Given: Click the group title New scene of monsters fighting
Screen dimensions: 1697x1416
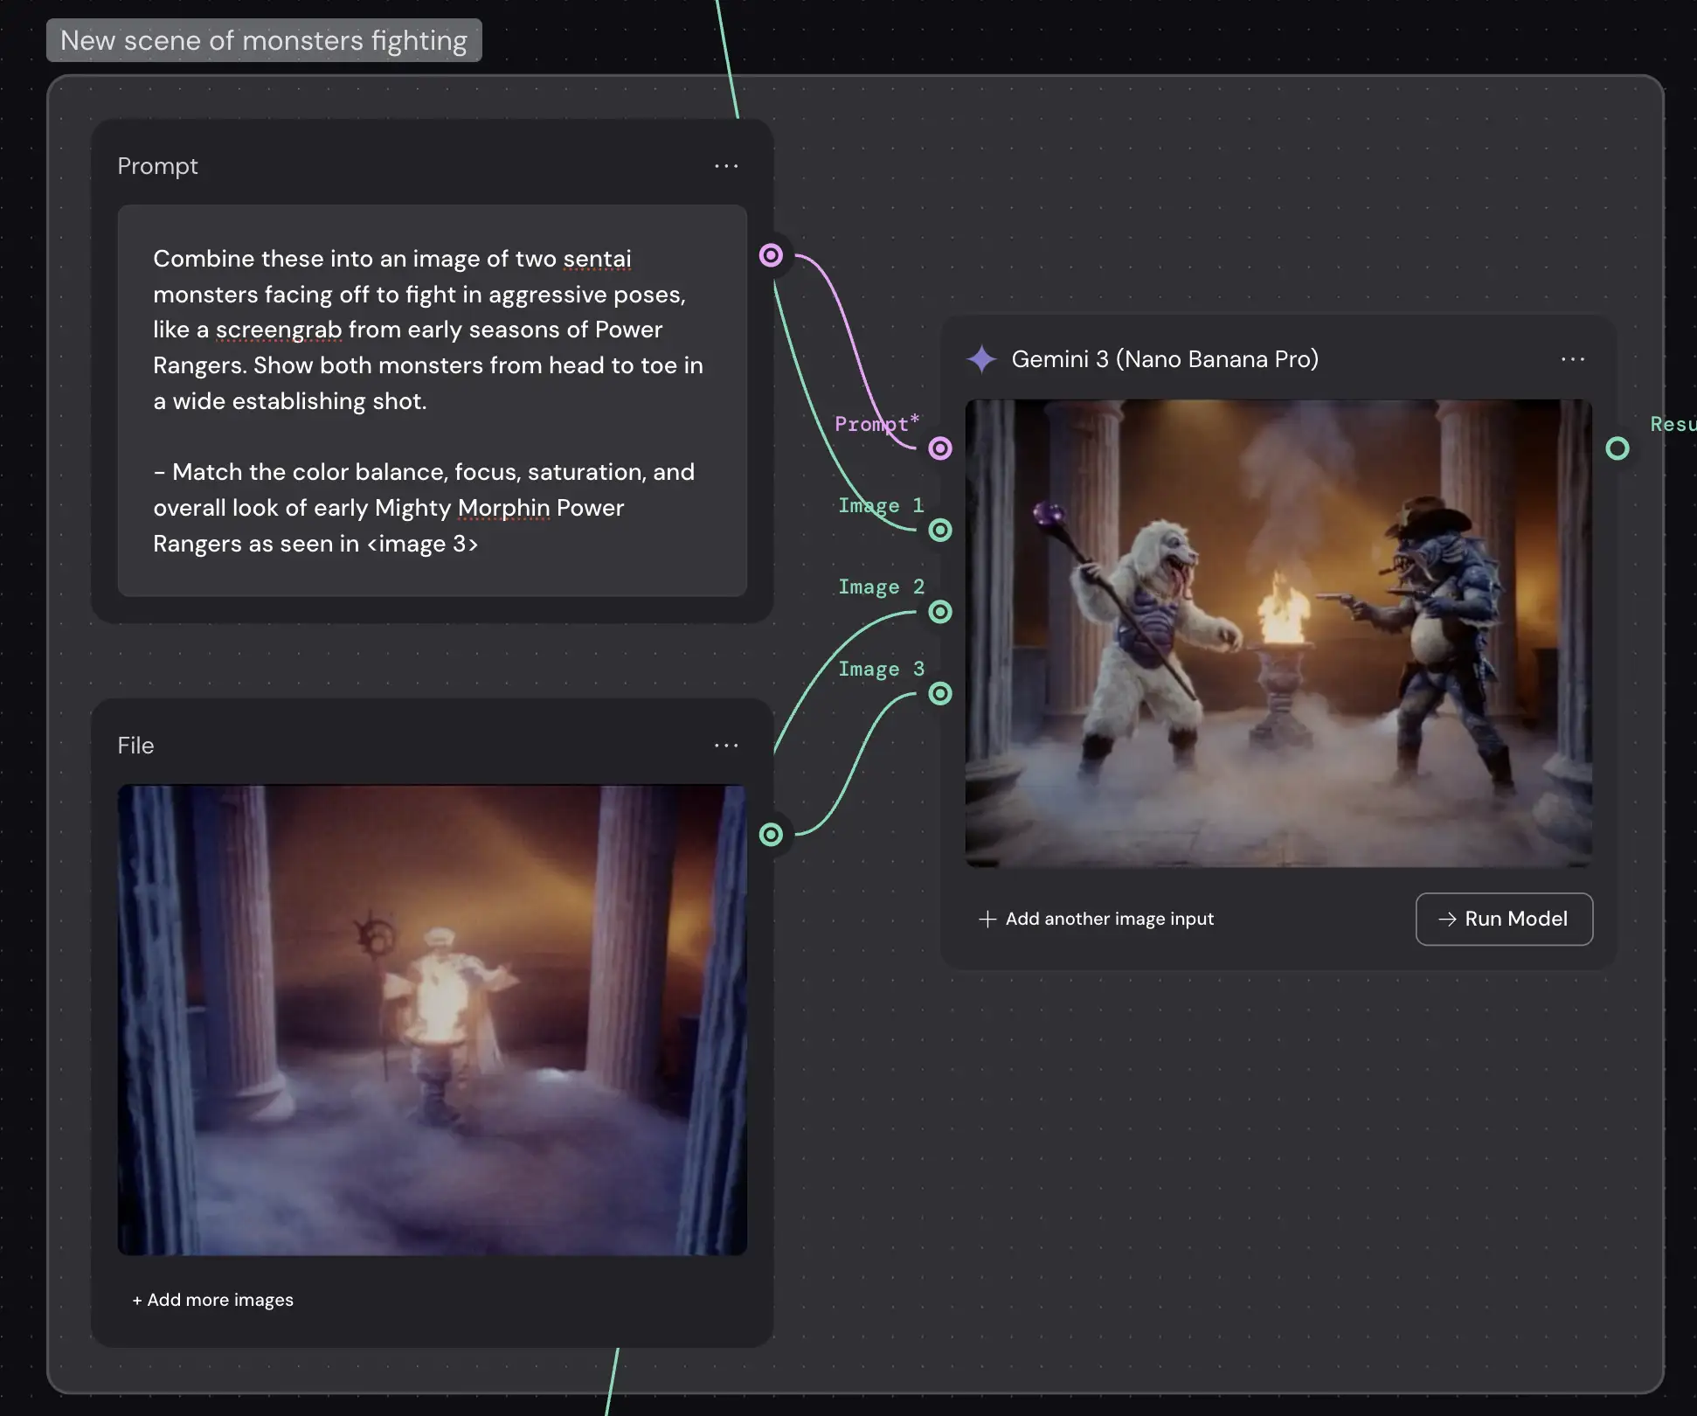Looking at the screenshot, I should click(x=263, y=40).
